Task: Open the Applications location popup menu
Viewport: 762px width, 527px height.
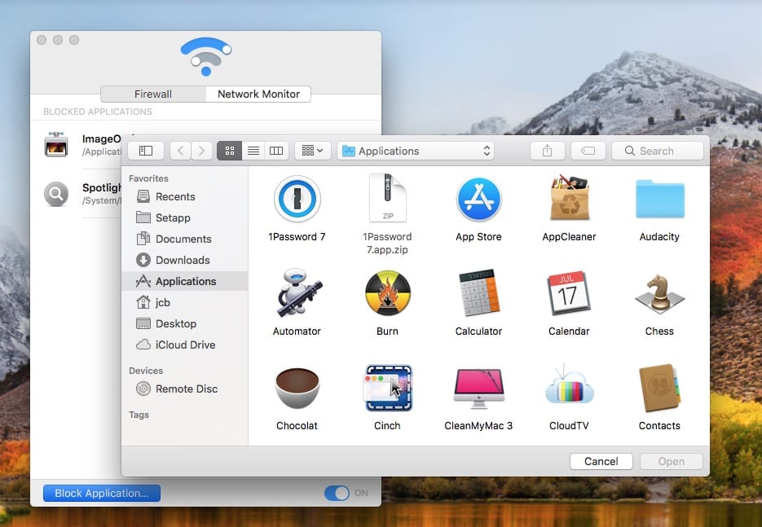Action: pyautogui.click(x=416, y=151)
